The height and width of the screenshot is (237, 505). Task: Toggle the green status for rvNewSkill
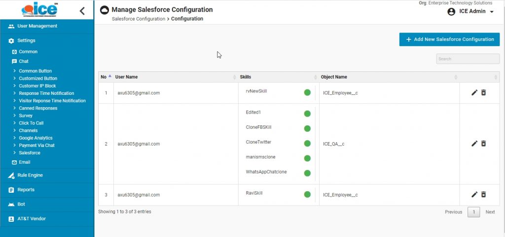307,92
